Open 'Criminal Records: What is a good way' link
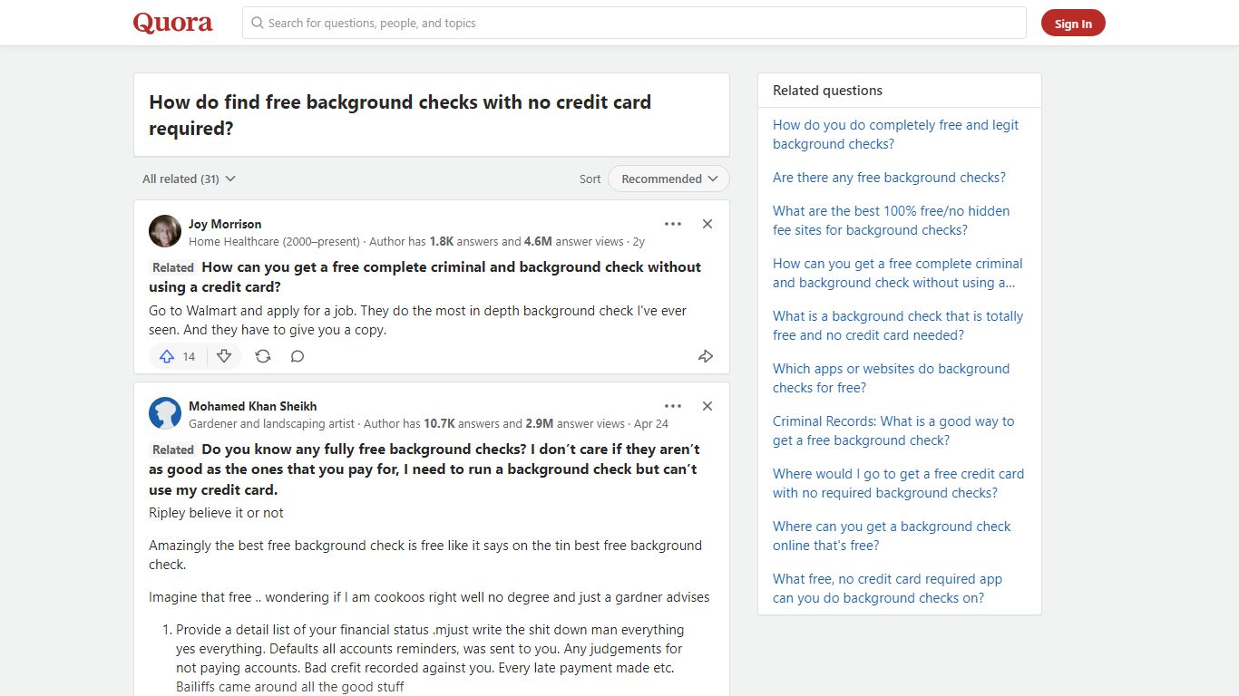1239x696 pixels. (x=893, y=430)
